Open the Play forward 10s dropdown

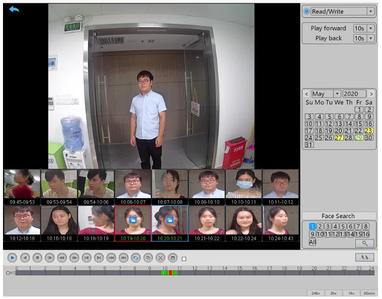tap(370, 28)
